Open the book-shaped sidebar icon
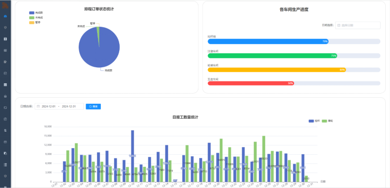 click(x=5, y=39)
